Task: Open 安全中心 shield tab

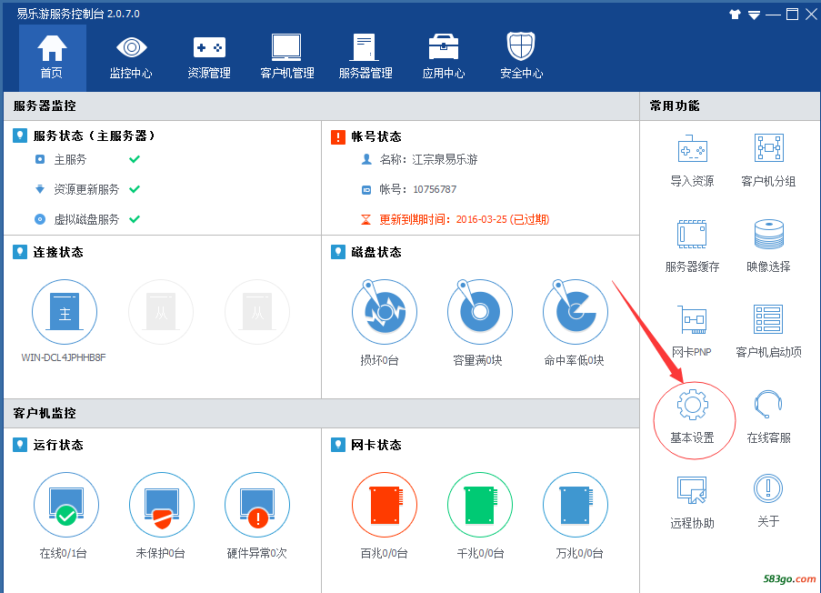Action: (521, 57)
